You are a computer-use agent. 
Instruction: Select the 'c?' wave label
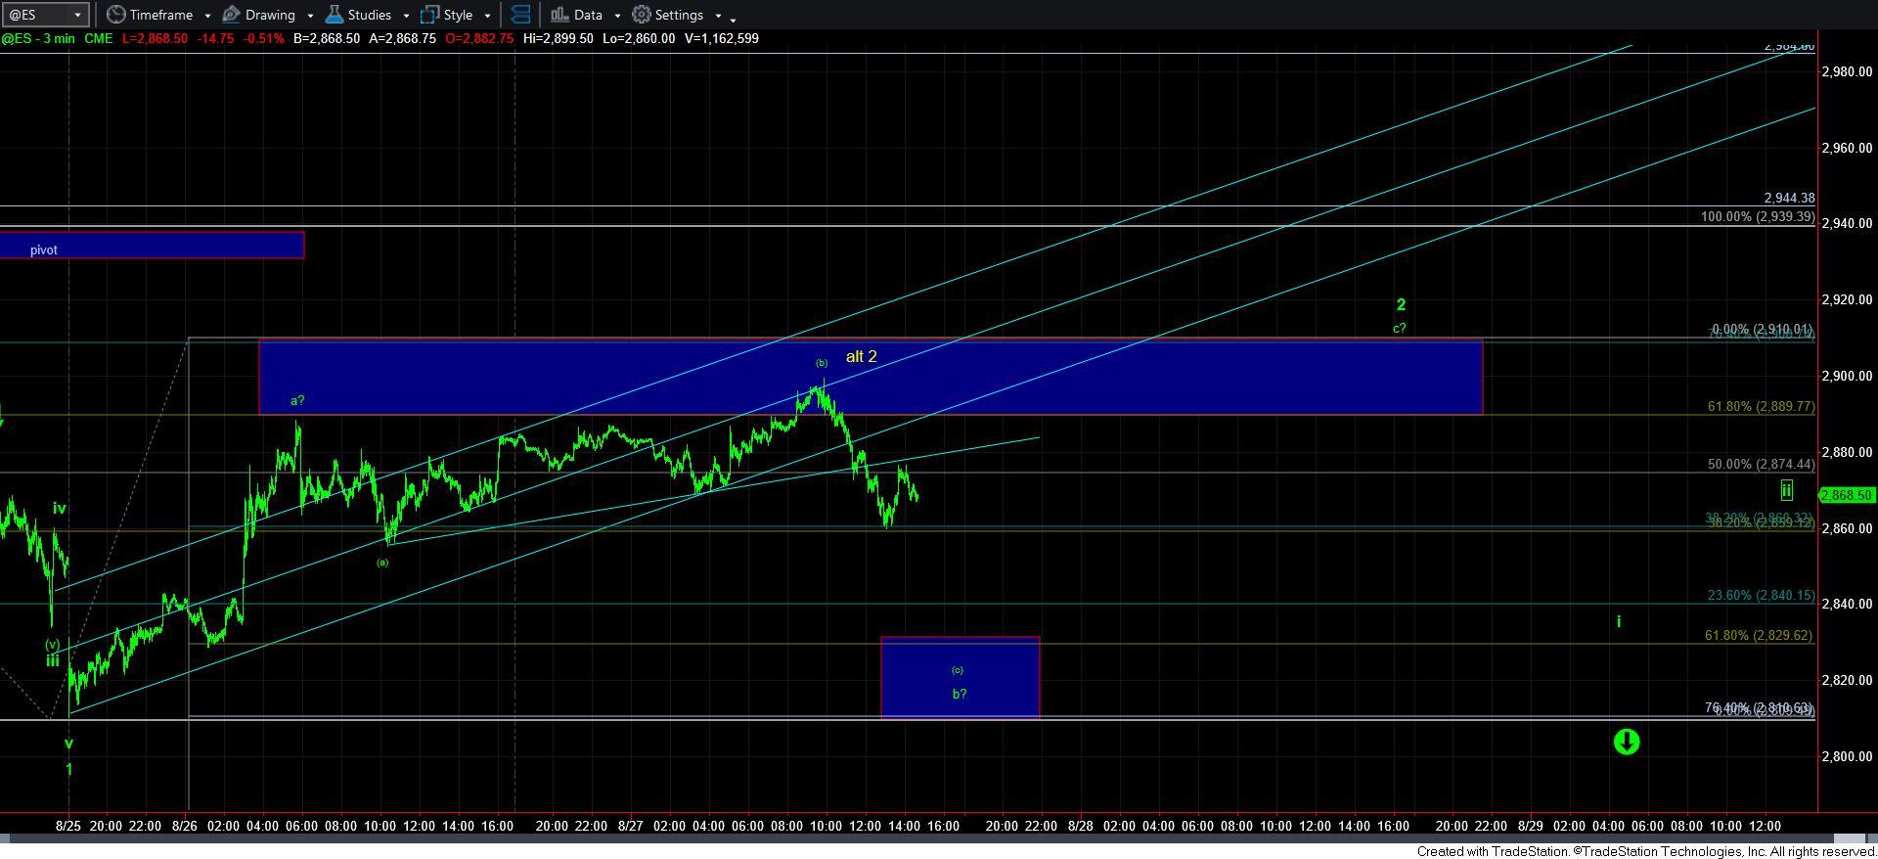1400,328
